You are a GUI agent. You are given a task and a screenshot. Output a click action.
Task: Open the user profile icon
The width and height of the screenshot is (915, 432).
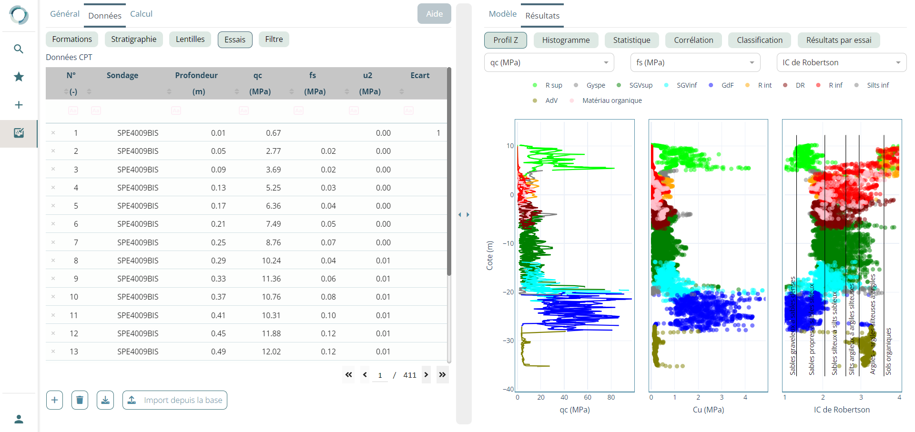pos(19,419)
